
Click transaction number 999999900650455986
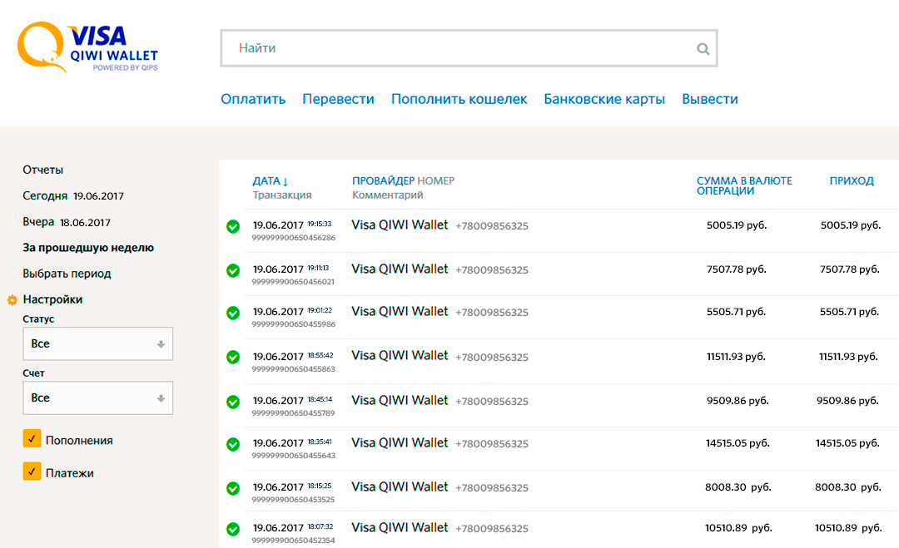(294, 324)
